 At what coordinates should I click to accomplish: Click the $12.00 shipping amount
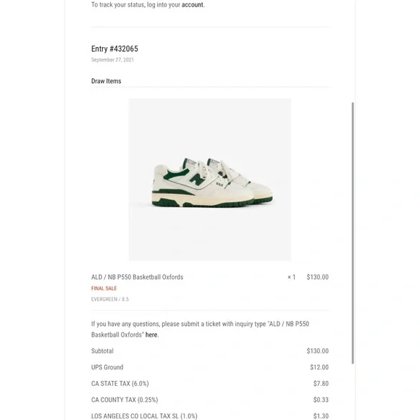tap(319, 367)
